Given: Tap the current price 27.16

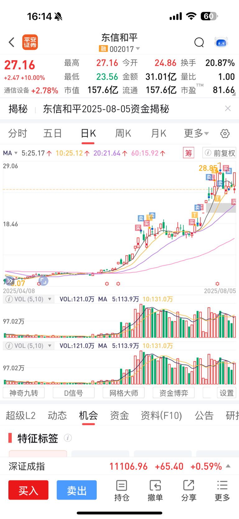Looking at the screenshot, I should [20, 65].
